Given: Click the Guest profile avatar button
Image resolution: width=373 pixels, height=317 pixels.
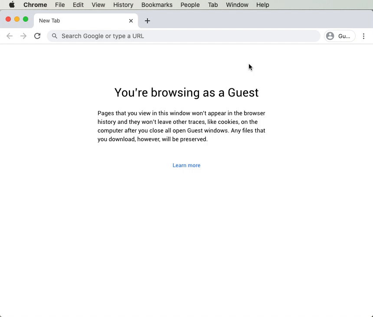Looking at the screenshot, I should pyautogui.click(x=340, y=36).
